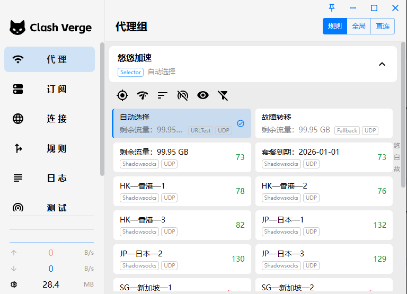Toggle the eye icon for proxy details

pyautogui.click(x=202, y=95)
